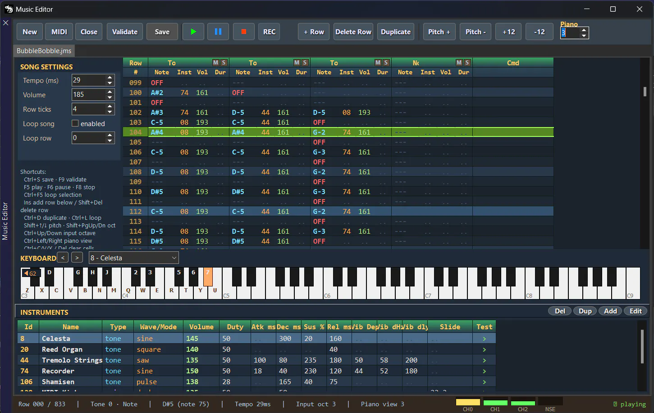Click the Volume column header in instruments
Image resolution: width=654 pixels, height=413 pixels.
(201, 327)
